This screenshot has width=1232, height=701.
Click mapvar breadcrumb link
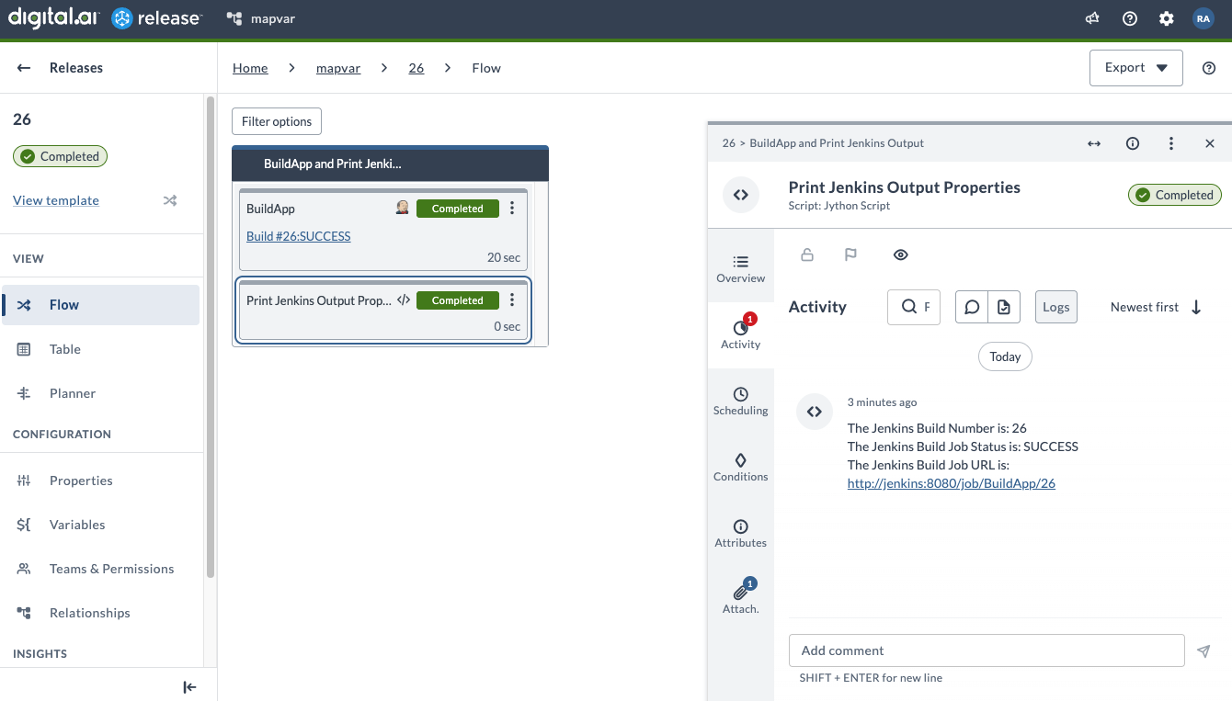(x=338, y=68)
